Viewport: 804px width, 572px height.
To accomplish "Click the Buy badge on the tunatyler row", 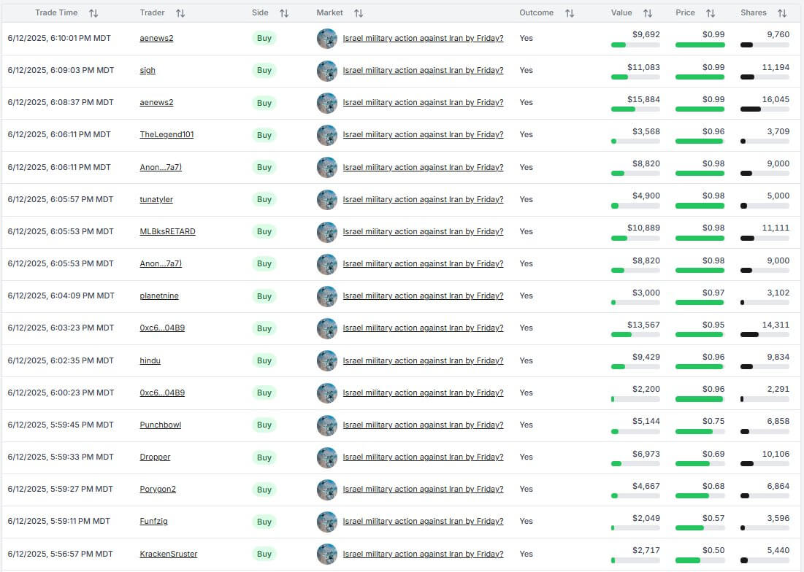I will pos(264,199).
